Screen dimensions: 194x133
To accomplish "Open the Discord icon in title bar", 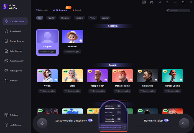I will (151, 2).
